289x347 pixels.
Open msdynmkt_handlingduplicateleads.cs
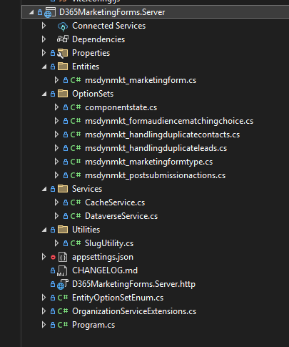click(x=156, y=148)
